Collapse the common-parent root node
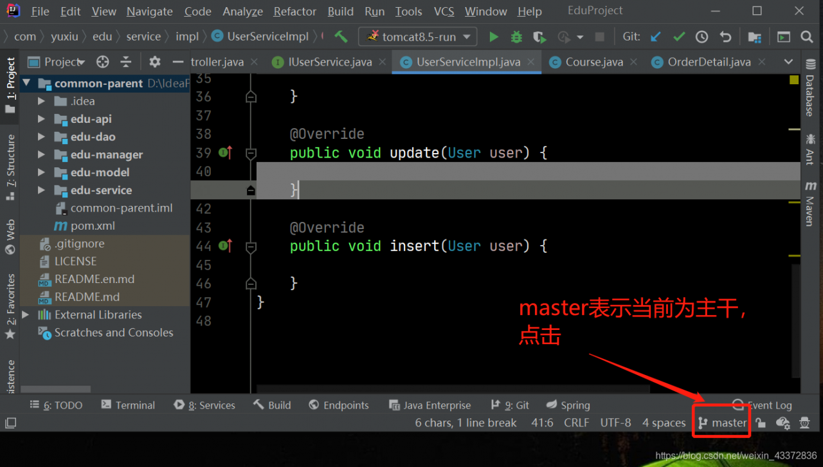Screen dimensions: 823x467 [x=27, y=84]
